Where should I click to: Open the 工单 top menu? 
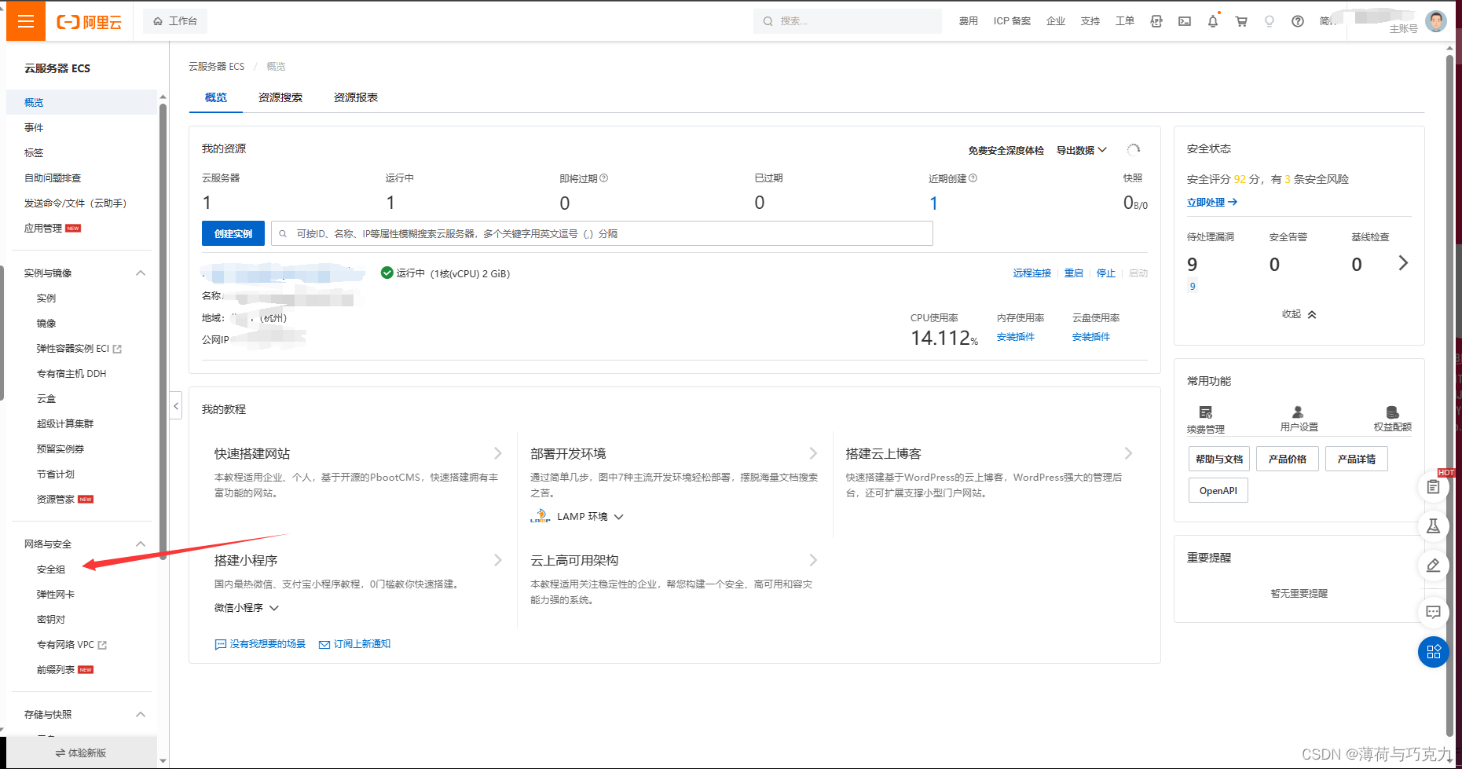pyautogui.click(x=1124, y=21)
